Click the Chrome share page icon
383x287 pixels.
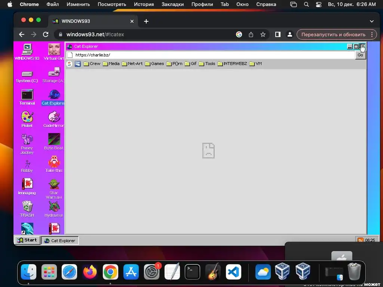coord(251,34)
